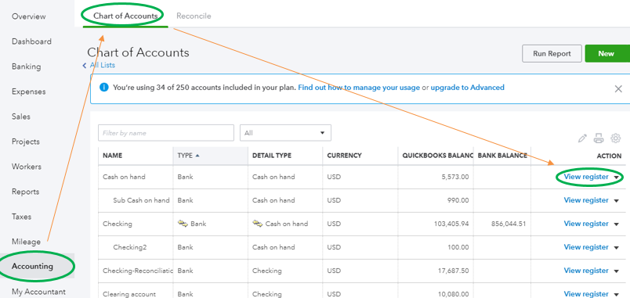The width and height of the screenshot is (630, 298).
Task: Click the All Lists back chevron
Action: pos(84,66)
